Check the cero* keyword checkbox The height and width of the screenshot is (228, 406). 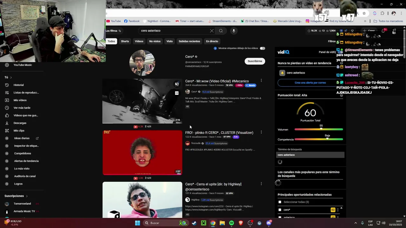pos(280,210)
